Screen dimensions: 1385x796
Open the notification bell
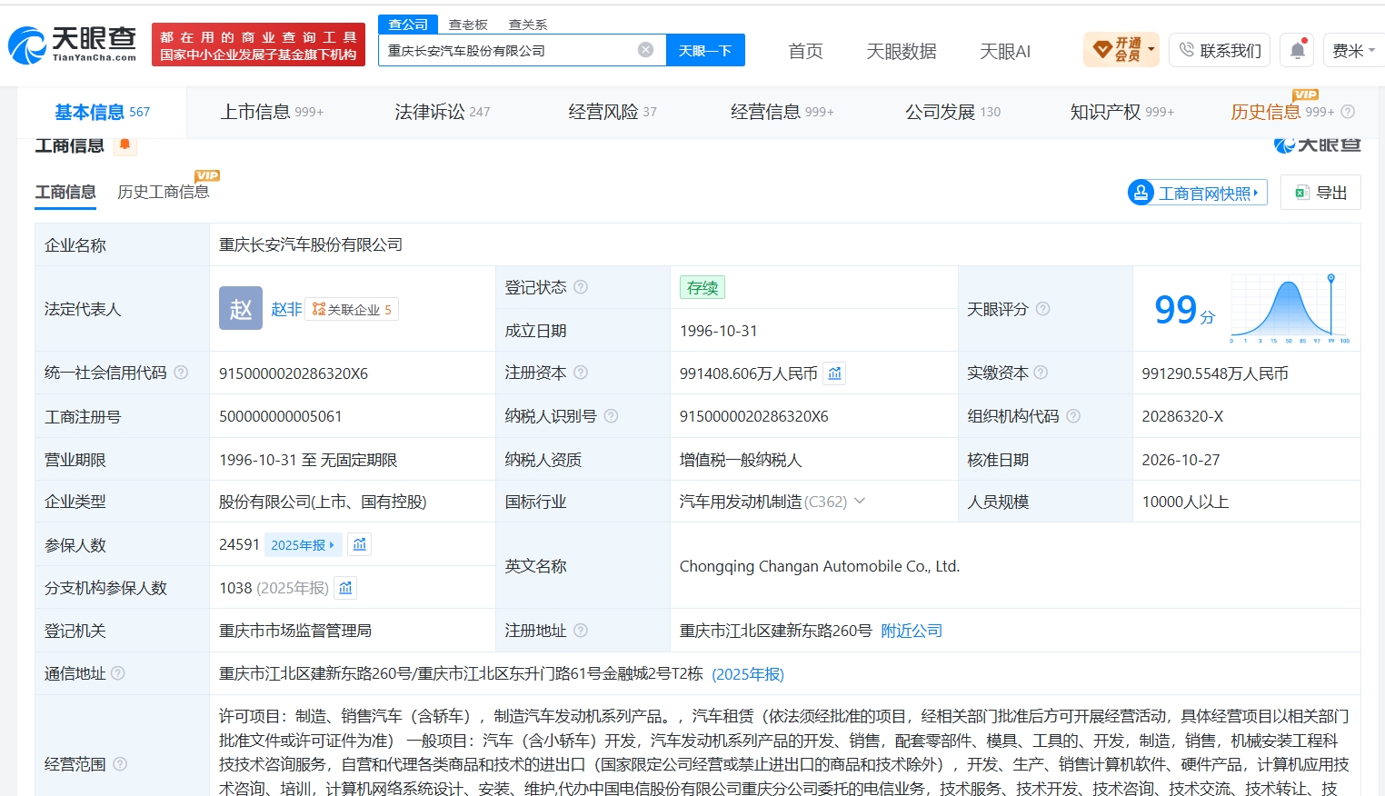click(x=1297, y=50)
